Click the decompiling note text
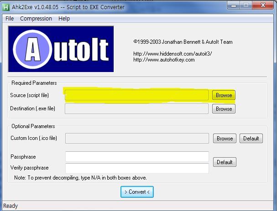Viewport: 277px width, 211px height. tap(80, 178)
